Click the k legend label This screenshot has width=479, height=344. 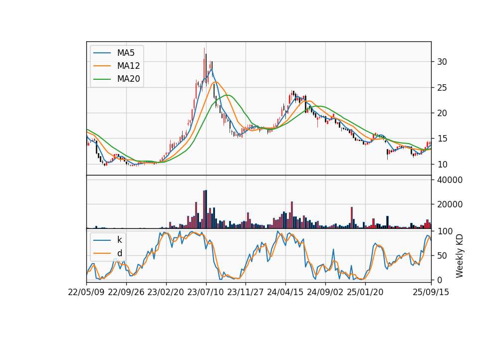(119, 240)
